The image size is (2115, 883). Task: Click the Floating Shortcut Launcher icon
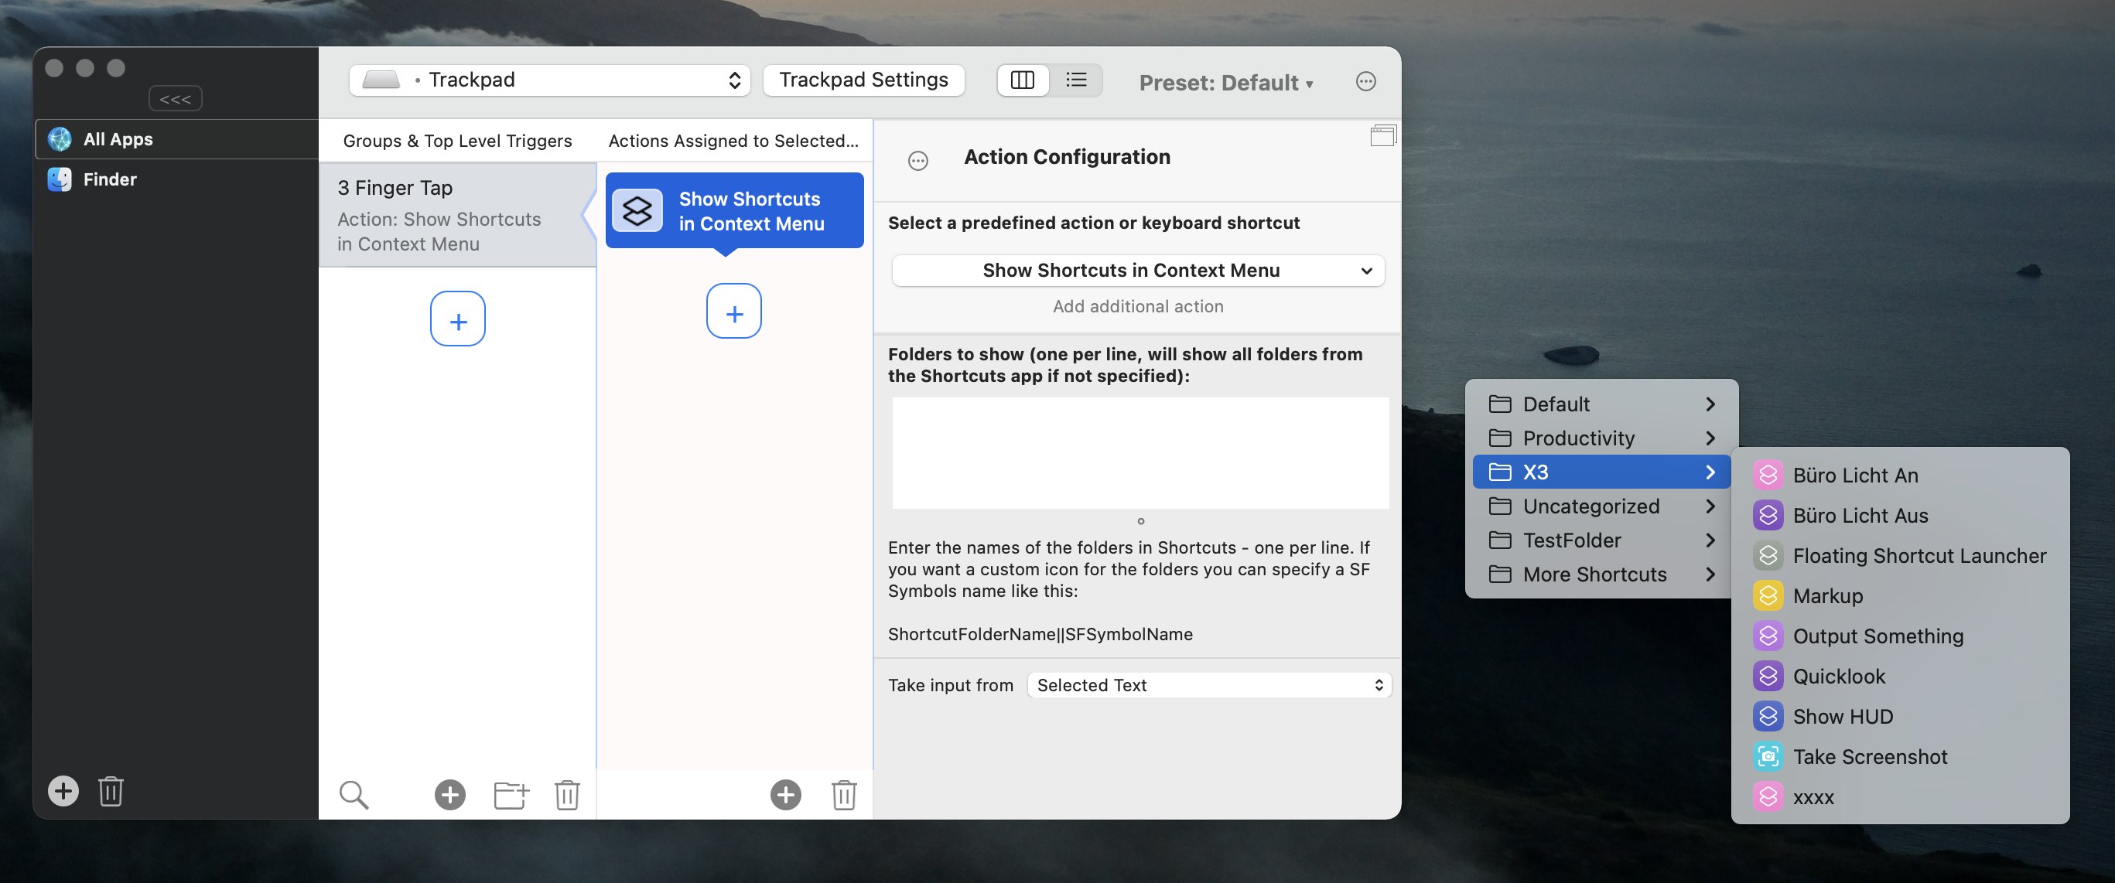[1768, 556]
